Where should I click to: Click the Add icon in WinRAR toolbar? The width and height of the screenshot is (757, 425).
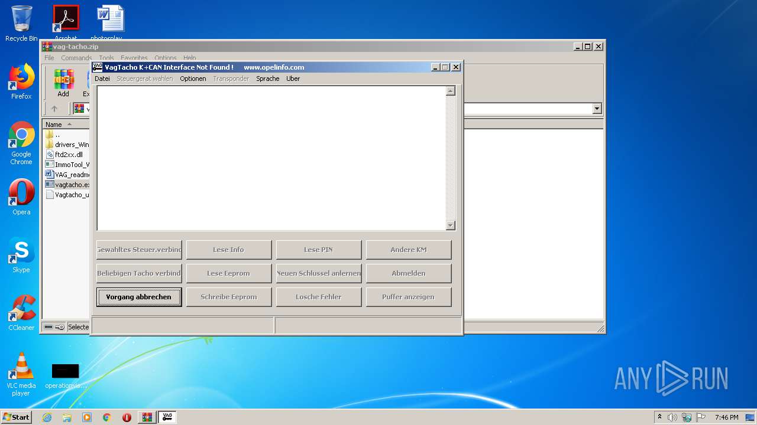click(x=63, y=83)
